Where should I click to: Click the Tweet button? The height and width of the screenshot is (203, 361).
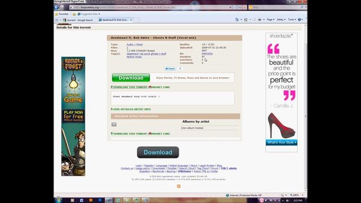pos(170,69)
